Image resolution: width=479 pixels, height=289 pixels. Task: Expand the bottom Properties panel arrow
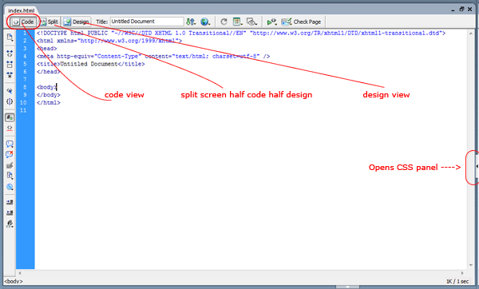point(347,287)
